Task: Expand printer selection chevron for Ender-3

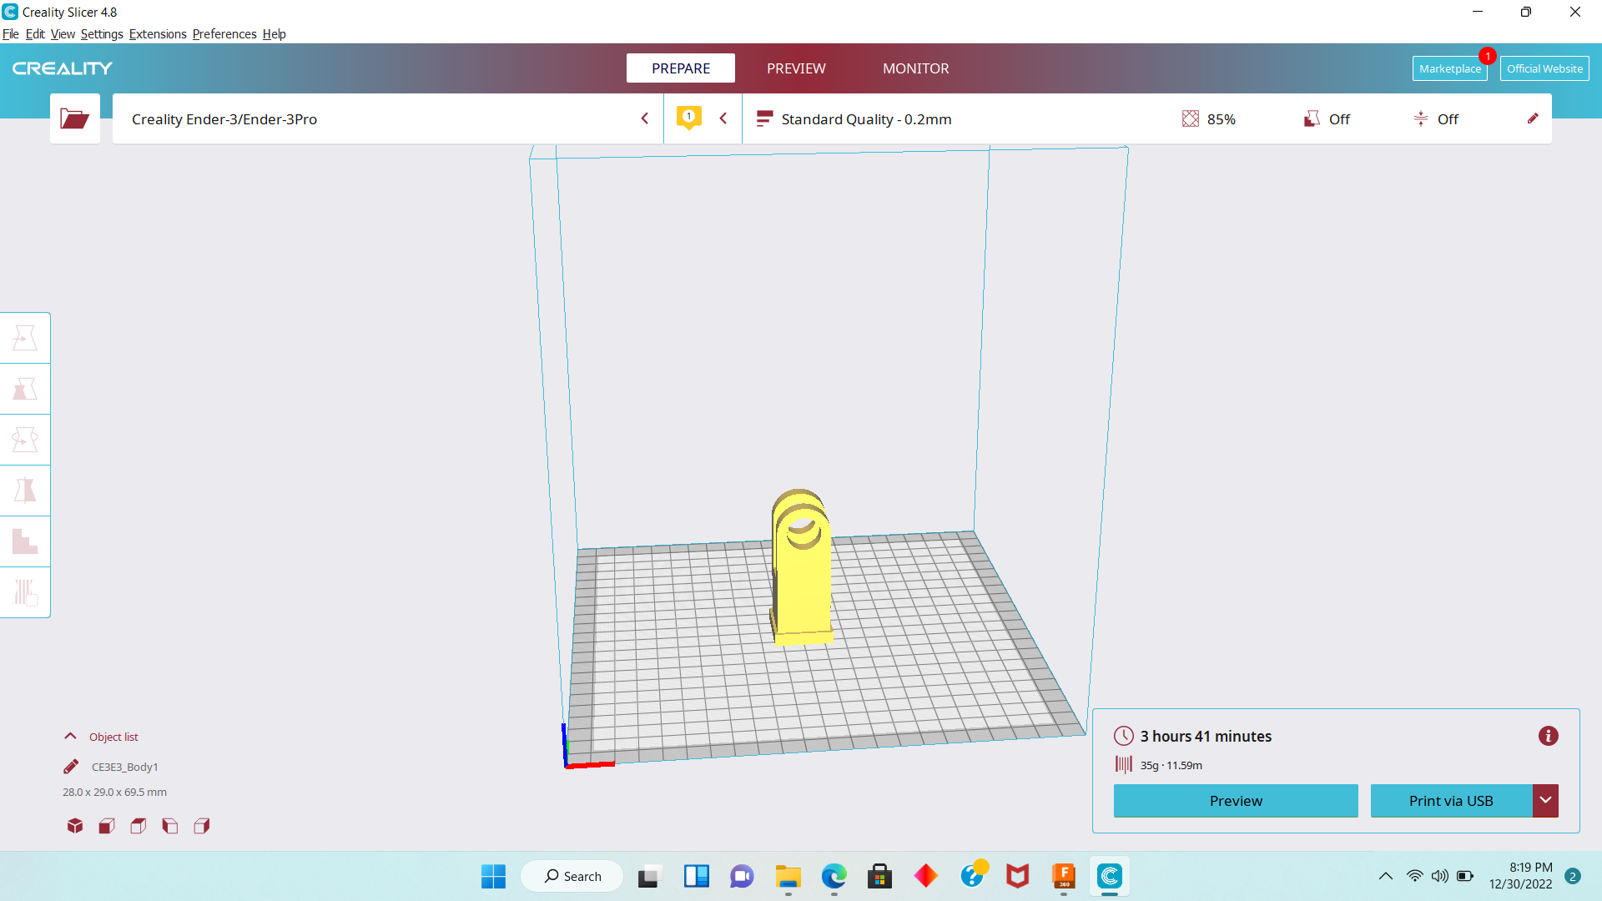Action: tap(644, 118)
